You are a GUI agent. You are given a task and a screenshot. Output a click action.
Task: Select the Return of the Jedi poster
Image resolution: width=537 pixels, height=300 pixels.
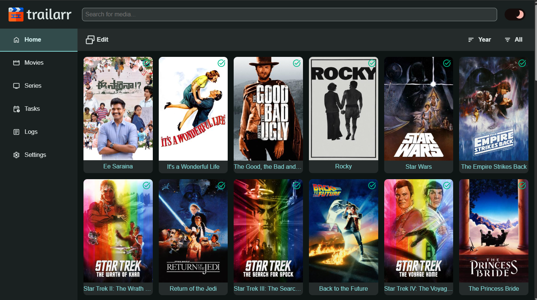[193, 231]
